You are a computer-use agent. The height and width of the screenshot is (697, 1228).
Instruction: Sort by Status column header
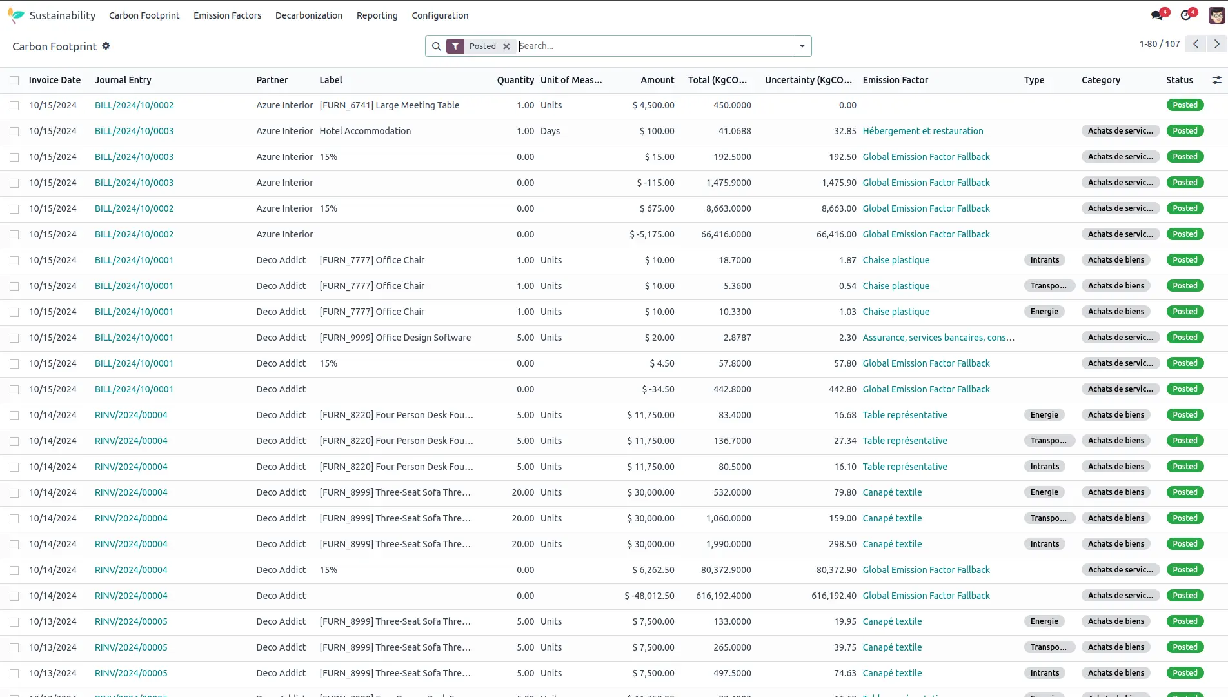click(x=1179, y=80)
